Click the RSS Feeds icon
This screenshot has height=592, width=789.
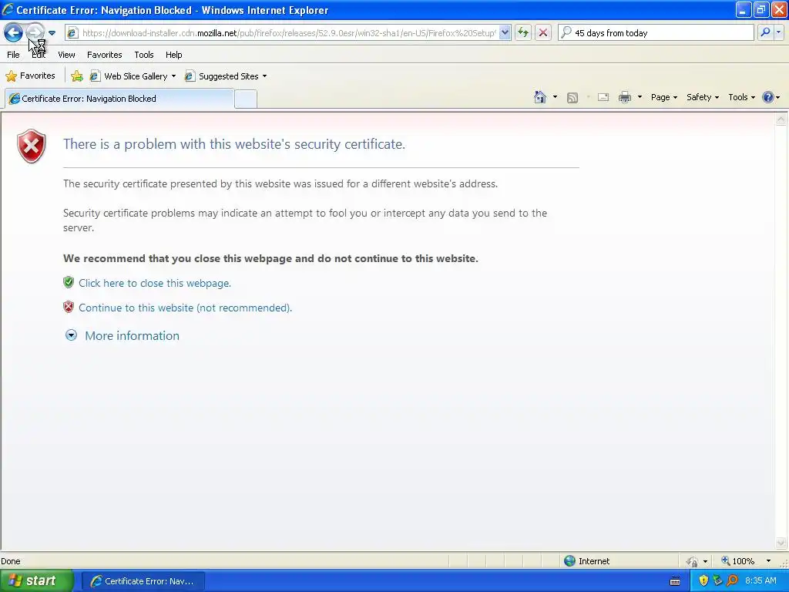point(572,98)
